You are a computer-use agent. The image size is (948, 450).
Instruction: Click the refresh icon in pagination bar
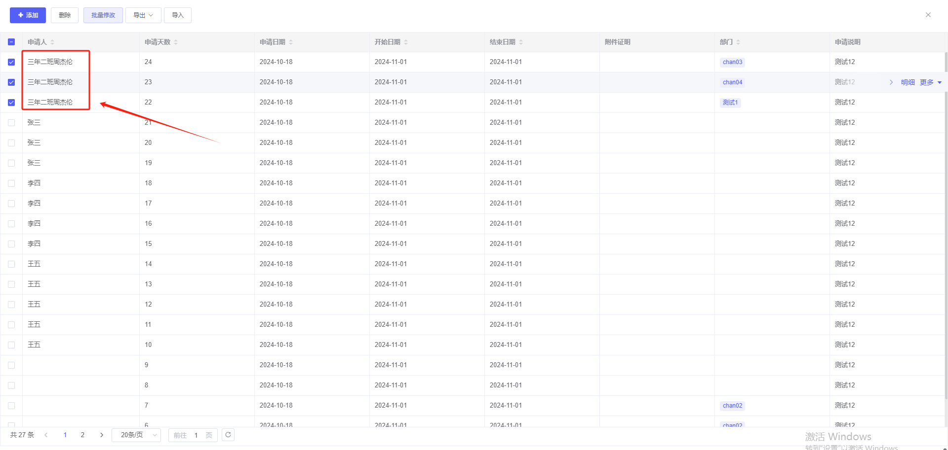228,435
